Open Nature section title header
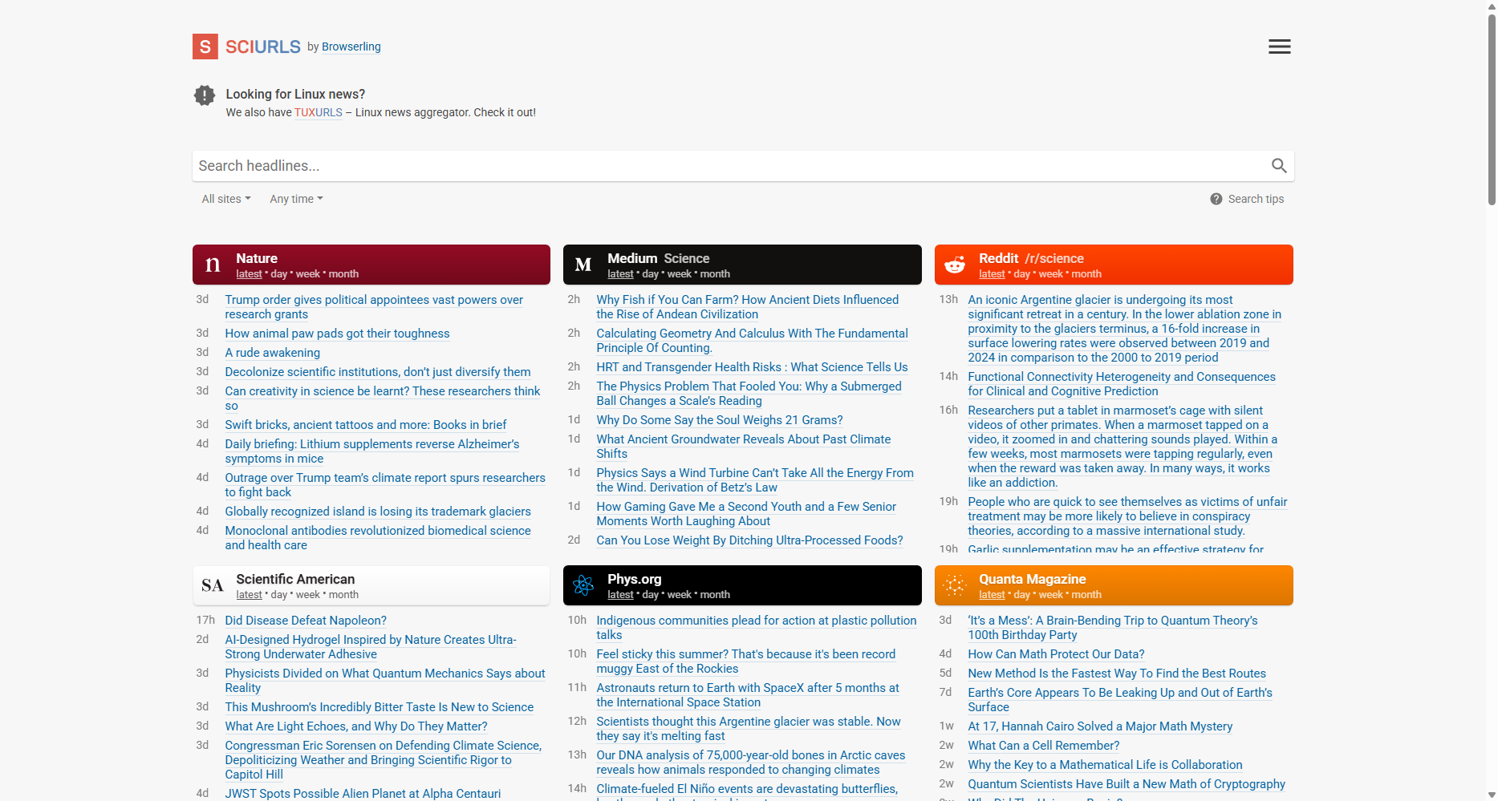 (257, 258)
